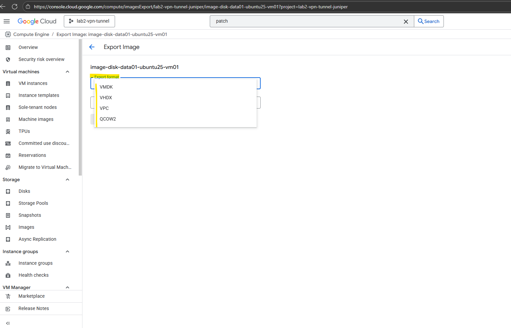Click the Disks icon
511x328 pixels.
(x=8, y=191)
